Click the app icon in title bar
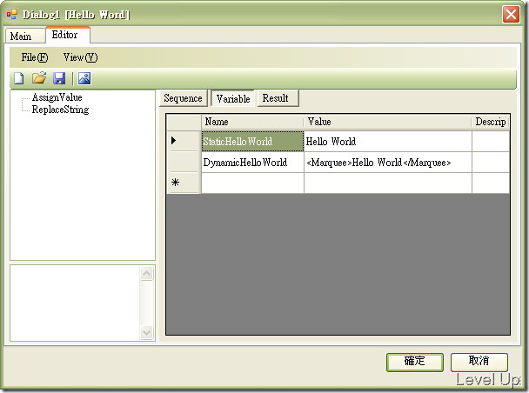529x393 pixels. (12, 14)
